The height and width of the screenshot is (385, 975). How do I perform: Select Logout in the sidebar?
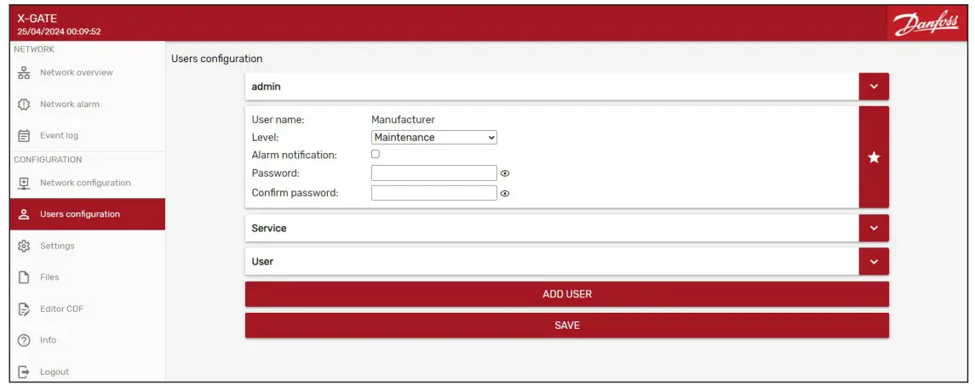(x=88, y=372)
